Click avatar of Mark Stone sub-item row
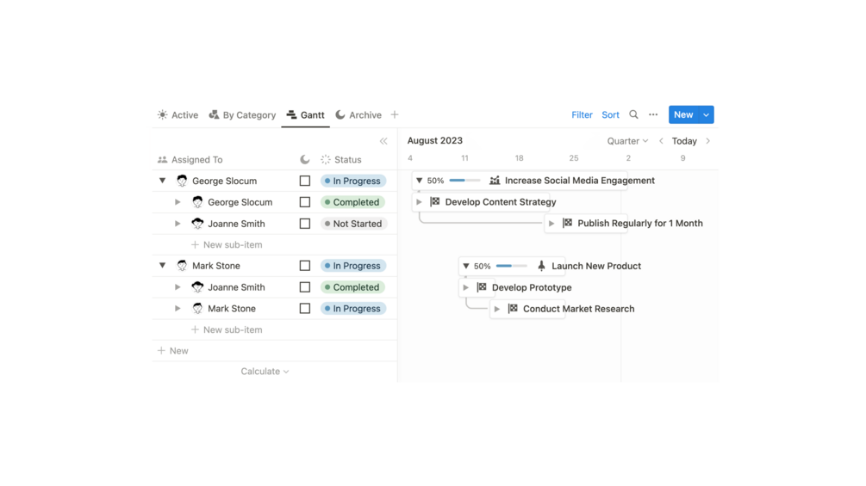 (197, 309)
